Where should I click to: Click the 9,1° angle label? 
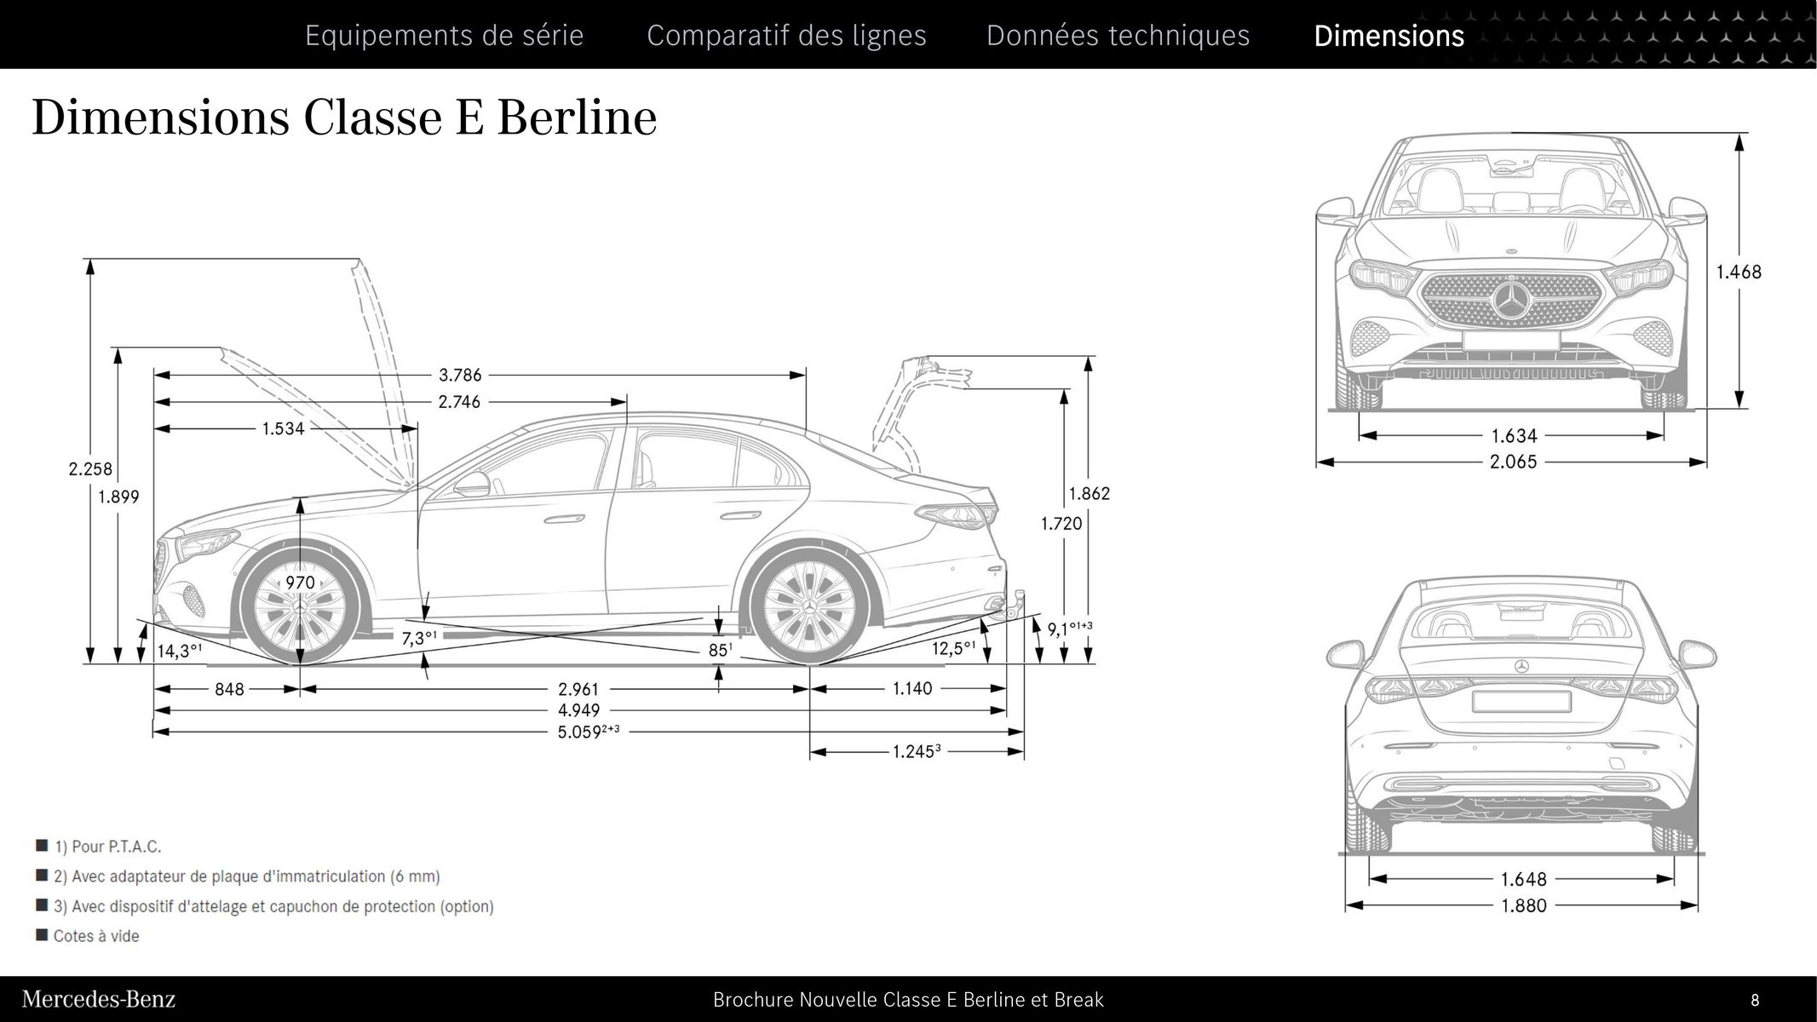1069,629
